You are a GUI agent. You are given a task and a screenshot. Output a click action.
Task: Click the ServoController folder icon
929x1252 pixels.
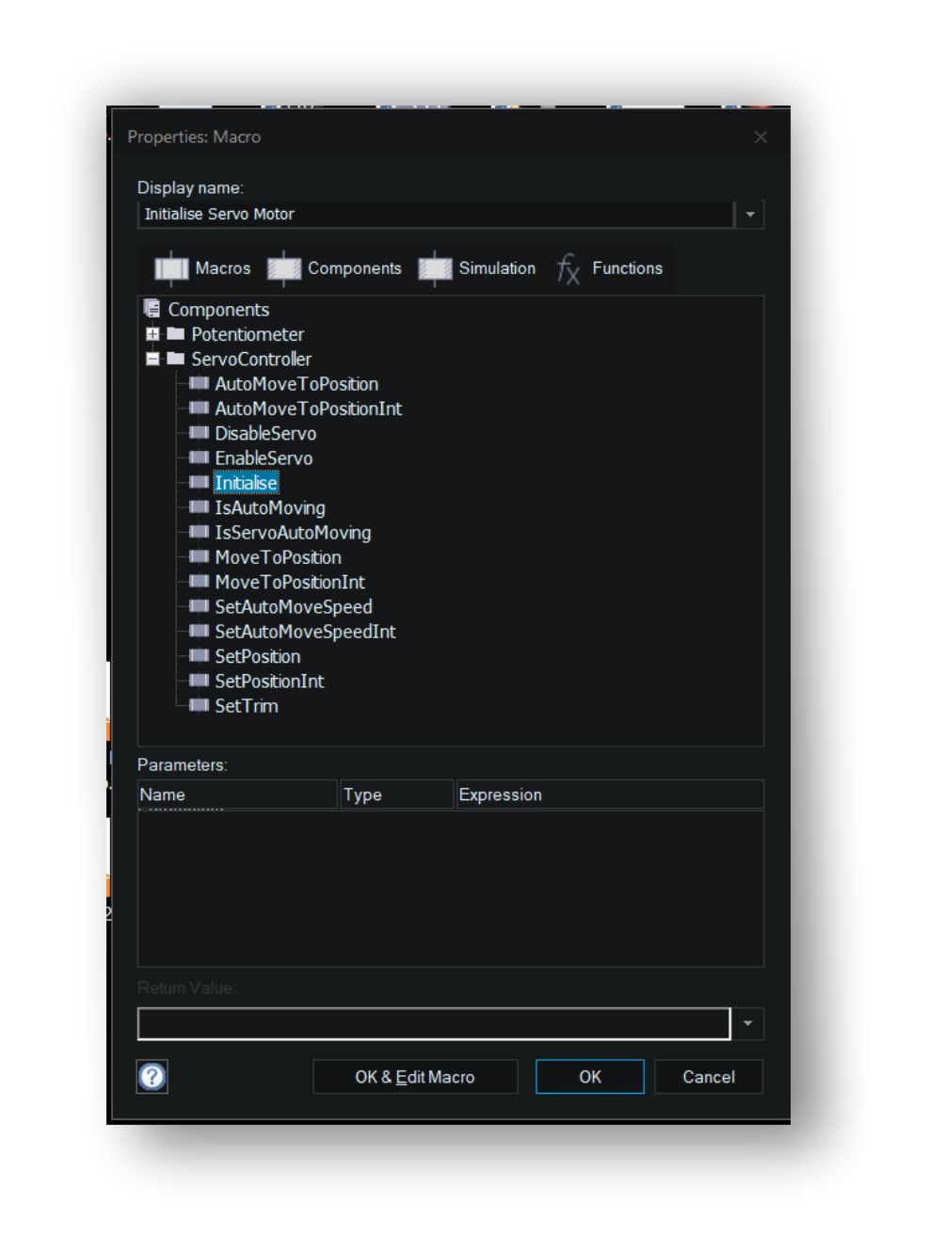click(176, 358)
